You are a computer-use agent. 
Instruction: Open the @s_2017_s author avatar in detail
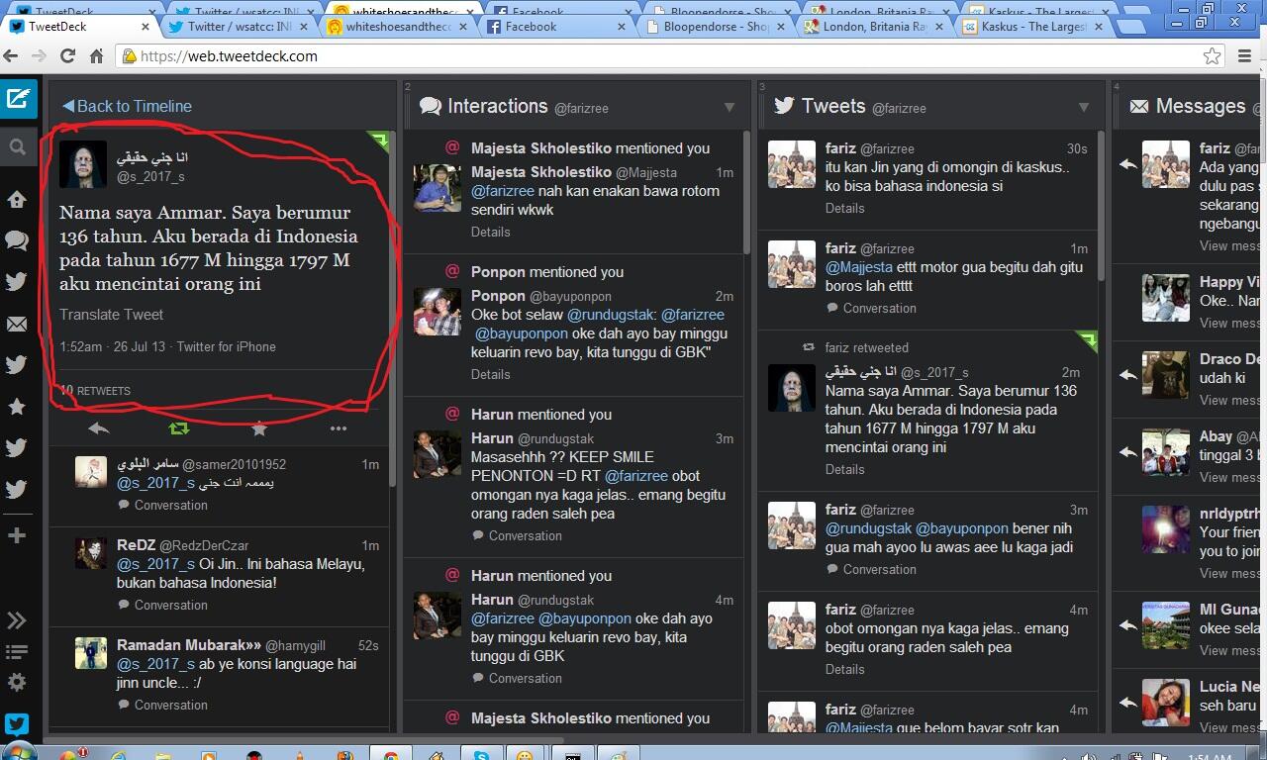(x=83, y=163)
